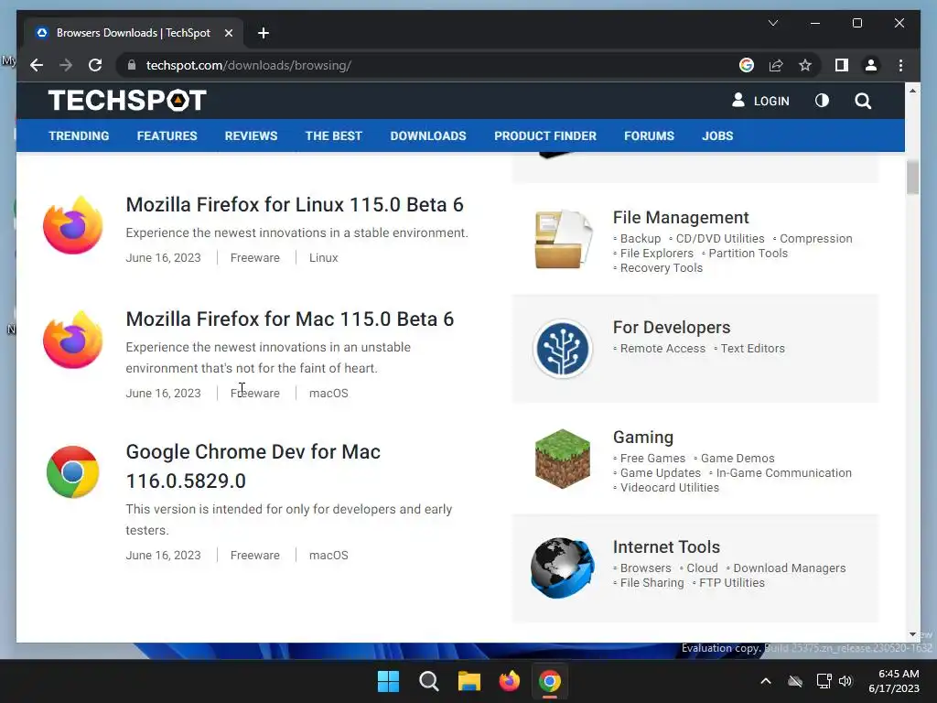Open THE BEST menu
937x703 pixels.
(x=333, y=135)
